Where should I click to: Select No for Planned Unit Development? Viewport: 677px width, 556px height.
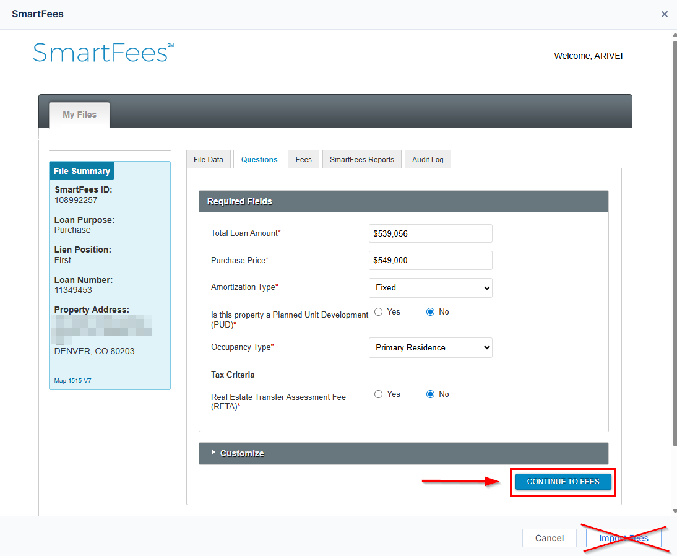pos(430,312)
